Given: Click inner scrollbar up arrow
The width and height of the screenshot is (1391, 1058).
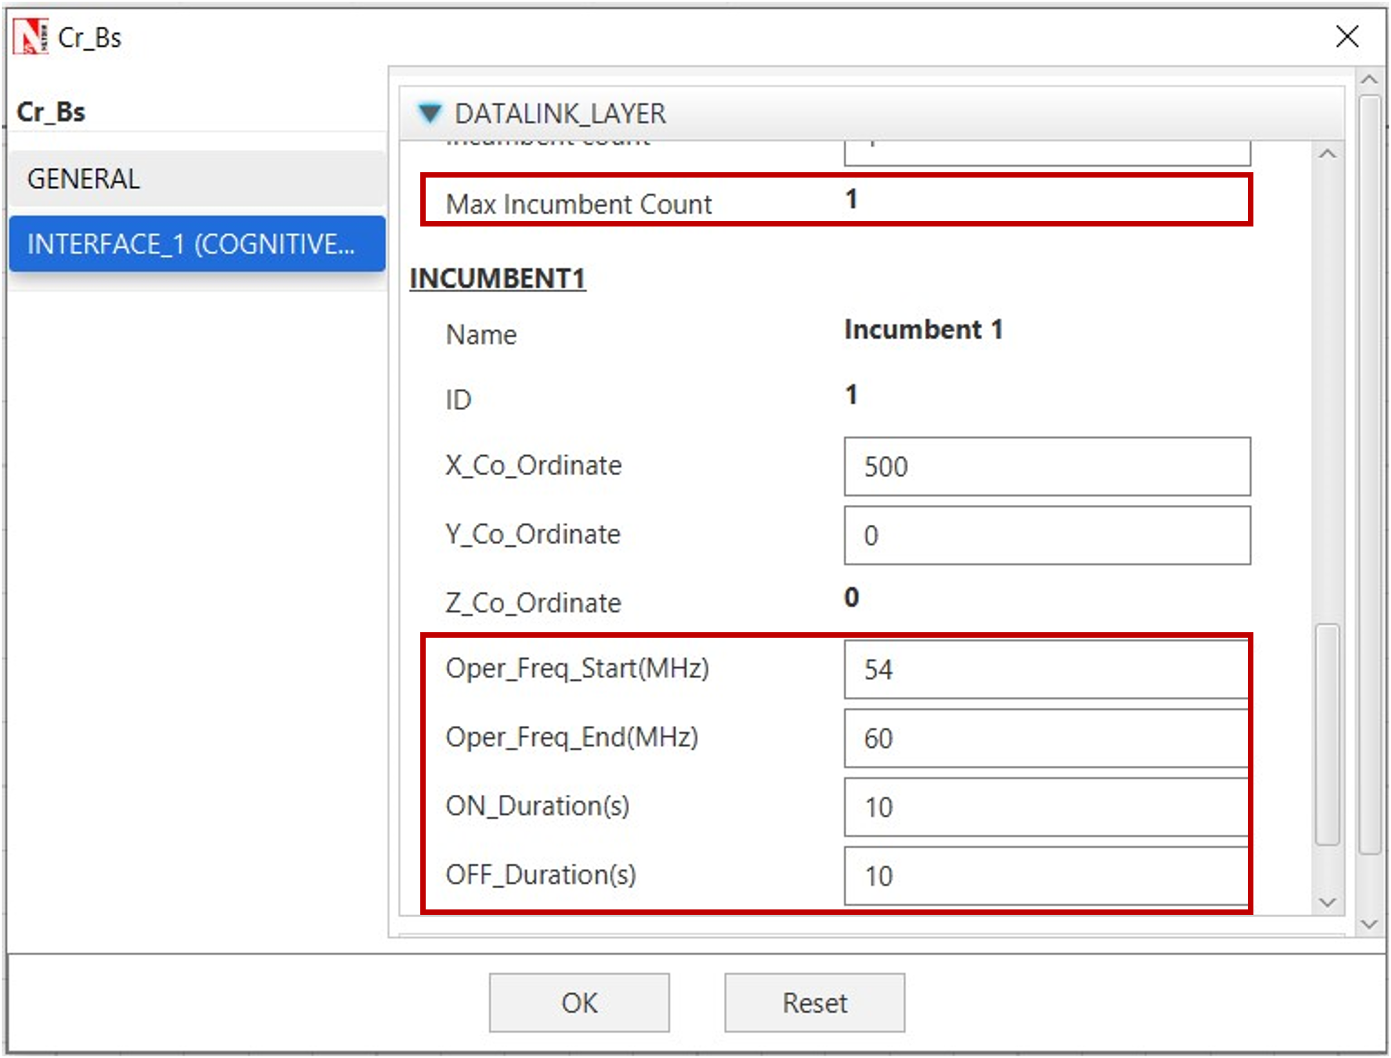Looking at the screenshot, I should point(1328,154).
